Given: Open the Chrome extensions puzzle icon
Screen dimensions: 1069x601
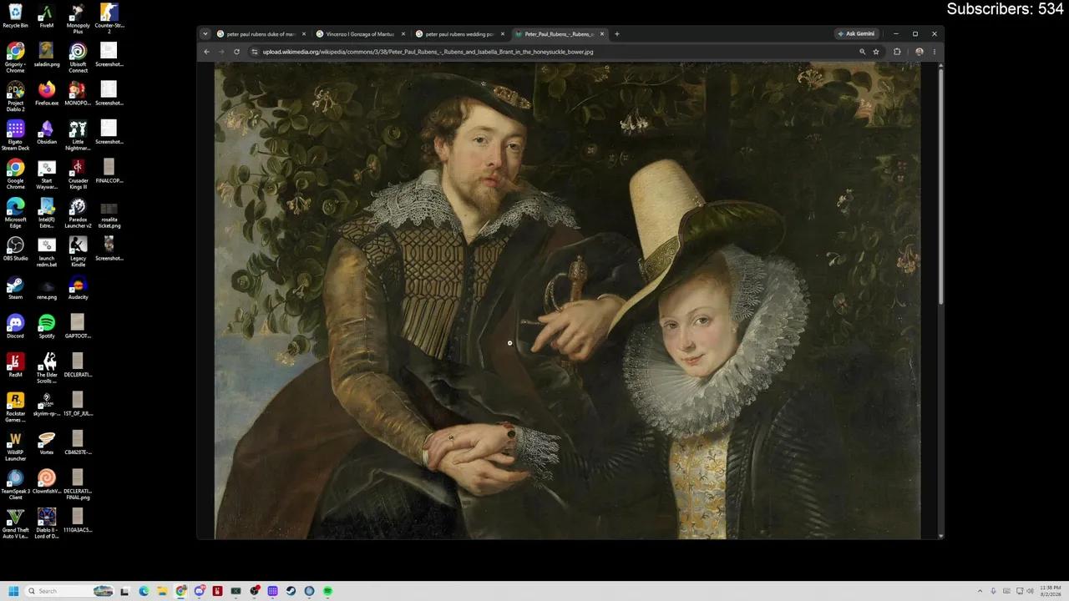Looking at the screenshot, I should coord(897,52).
